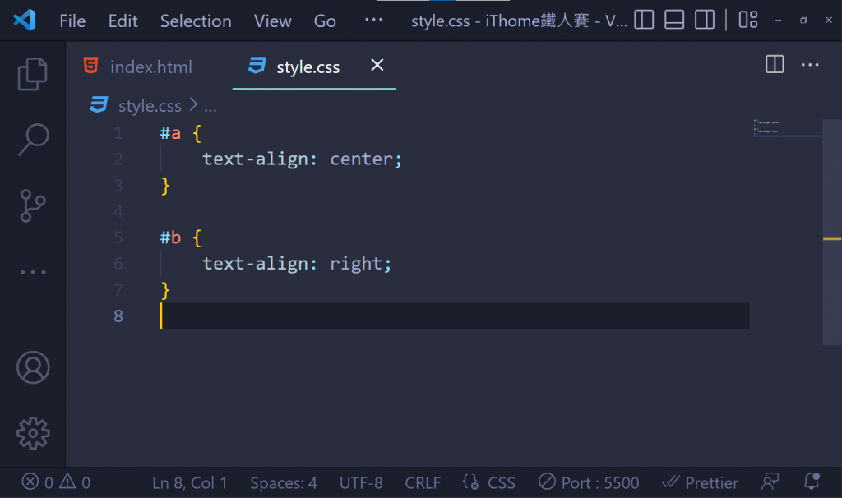Expand hidden menu bar items ellipsis

pyautogui.click(x=373, y=21)
